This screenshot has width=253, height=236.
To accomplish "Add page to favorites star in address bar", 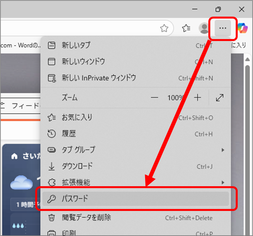I will (x=164, y=28).
